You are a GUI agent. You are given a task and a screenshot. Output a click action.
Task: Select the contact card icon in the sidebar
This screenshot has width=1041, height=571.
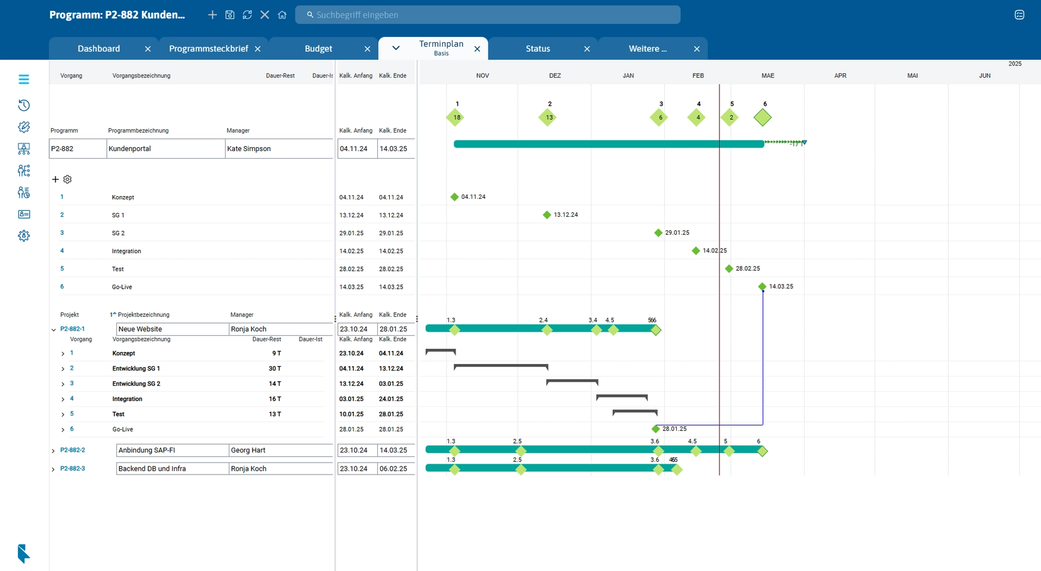click(24, 215)
